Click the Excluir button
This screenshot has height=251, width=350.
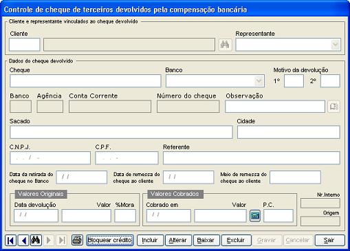(x=236, y=240)
